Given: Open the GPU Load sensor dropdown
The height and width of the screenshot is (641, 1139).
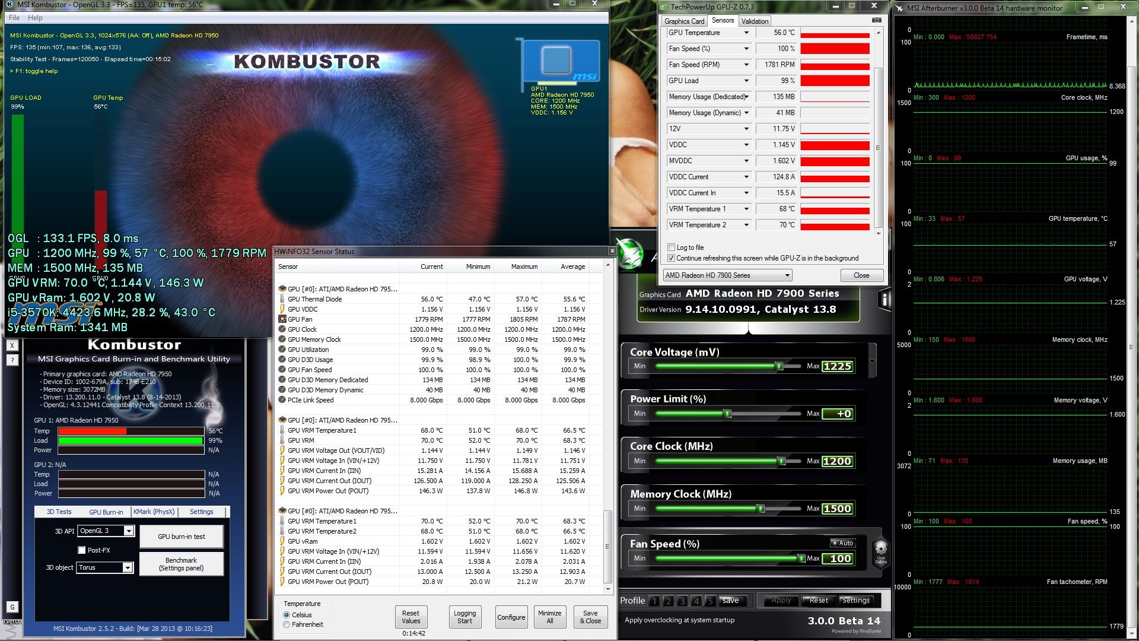Looking at the screenshot, I should coord(746,81).
